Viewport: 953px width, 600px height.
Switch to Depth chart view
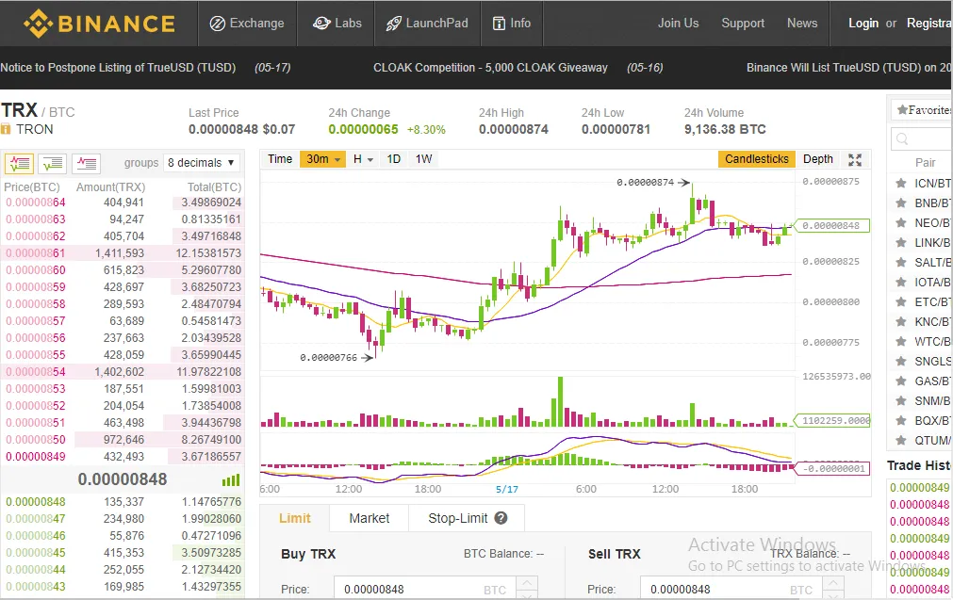point(818,159)
